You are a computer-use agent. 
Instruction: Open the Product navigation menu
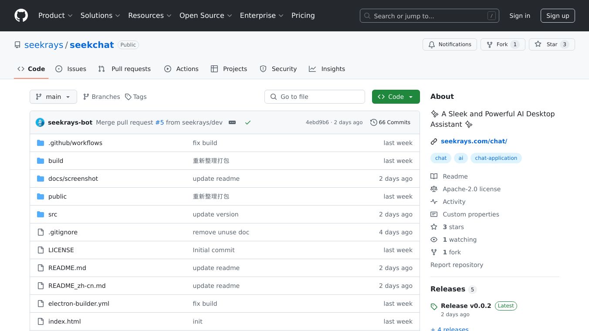pos(55,16)
